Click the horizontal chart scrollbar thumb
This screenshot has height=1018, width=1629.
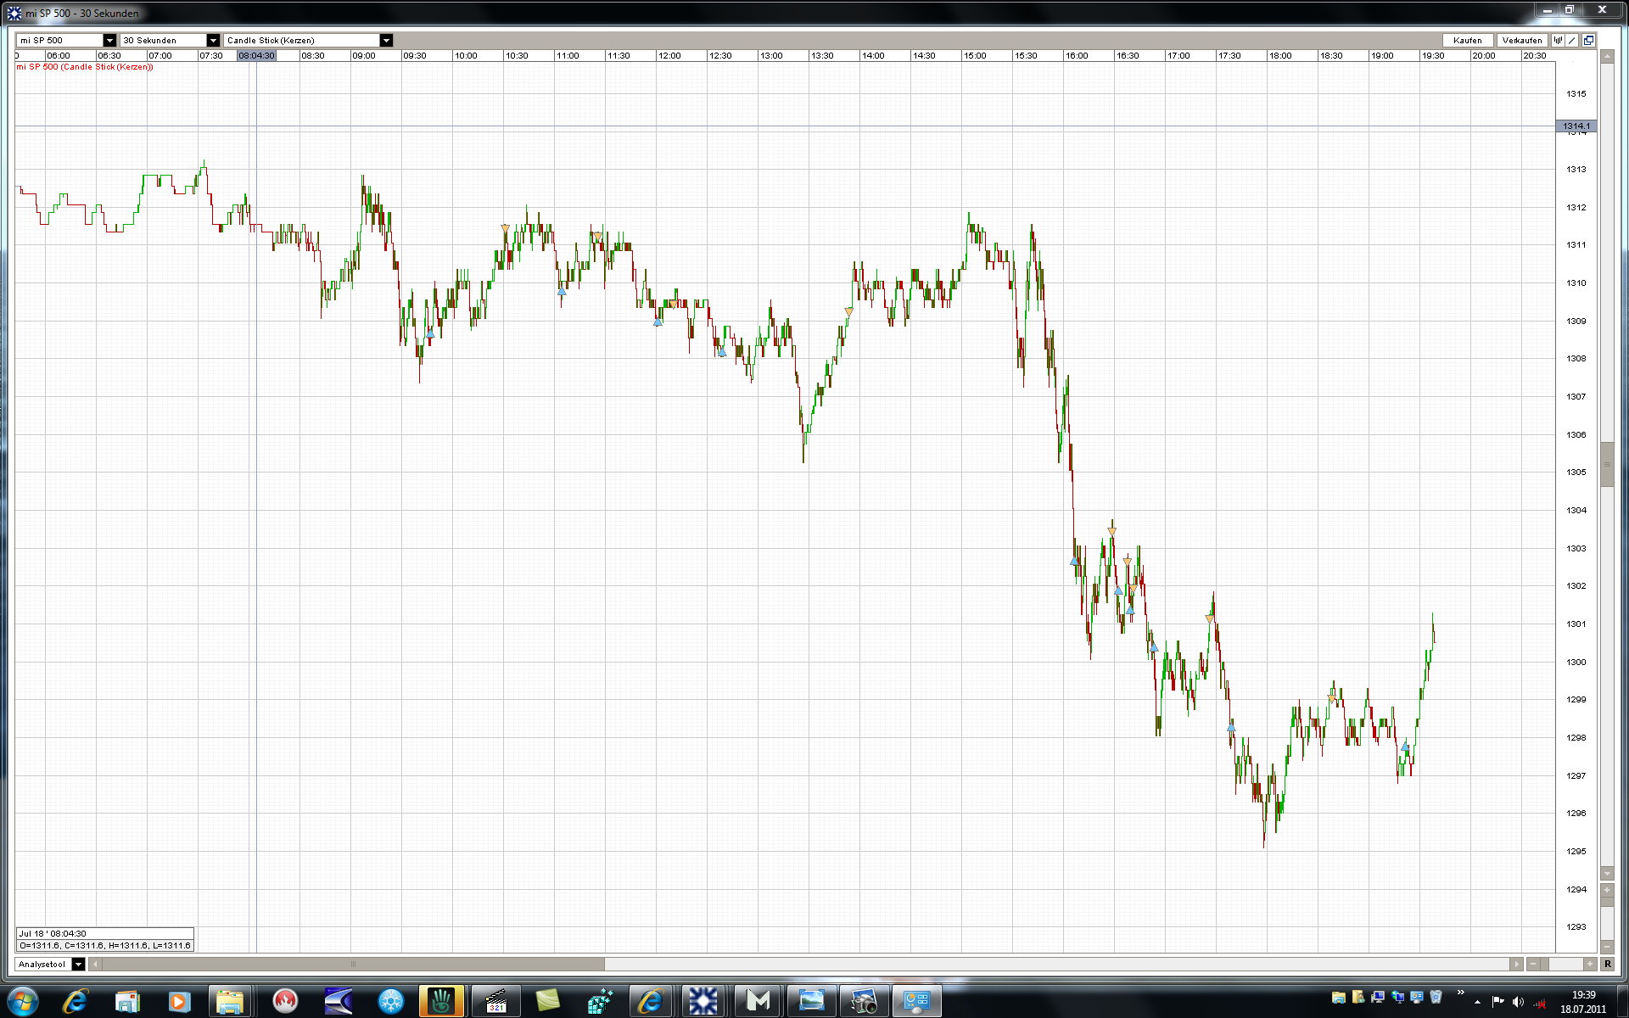[352, 964]
